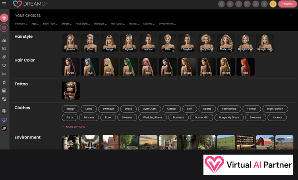
Task: Select the Jackets clothes chip
Action: coord(277,117)
